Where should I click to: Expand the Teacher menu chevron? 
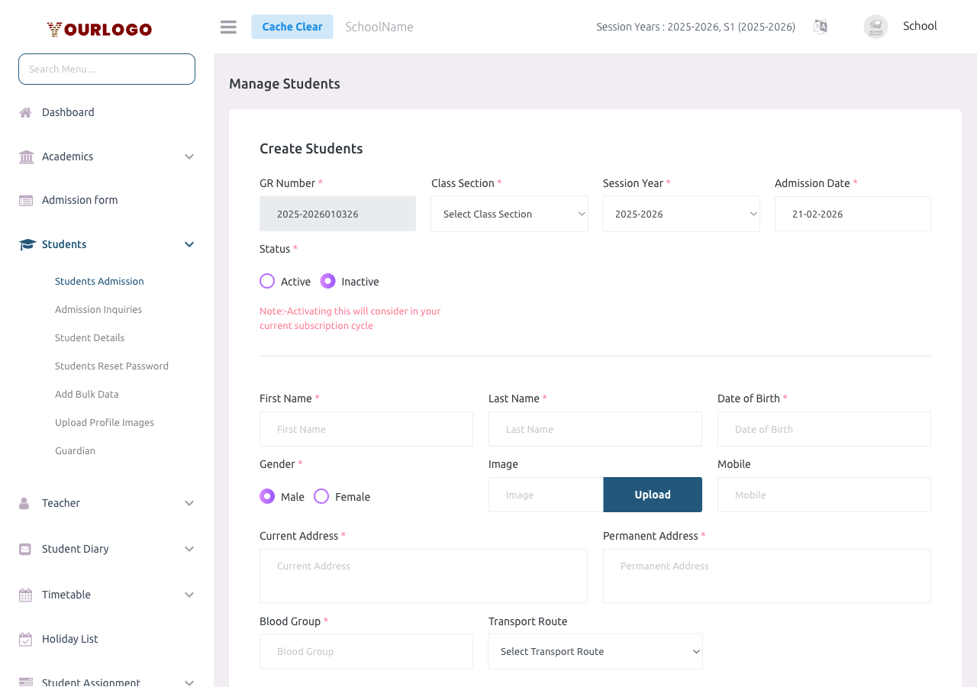[x=189, y=504]
